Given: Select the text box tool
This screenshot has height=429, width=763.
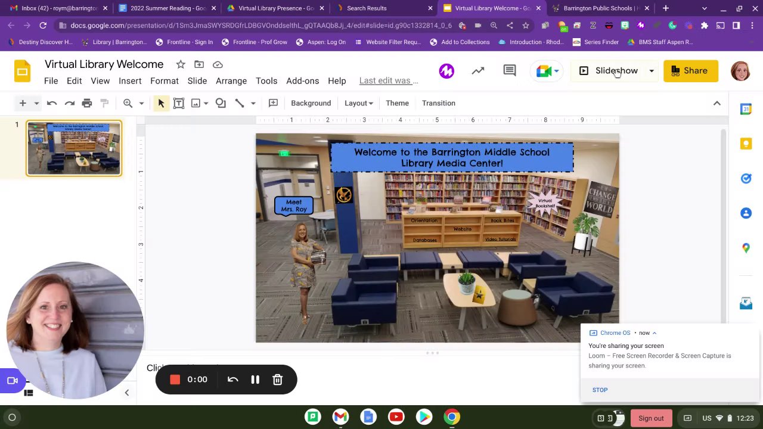Looking at the screenshot, I should (178, 103).
